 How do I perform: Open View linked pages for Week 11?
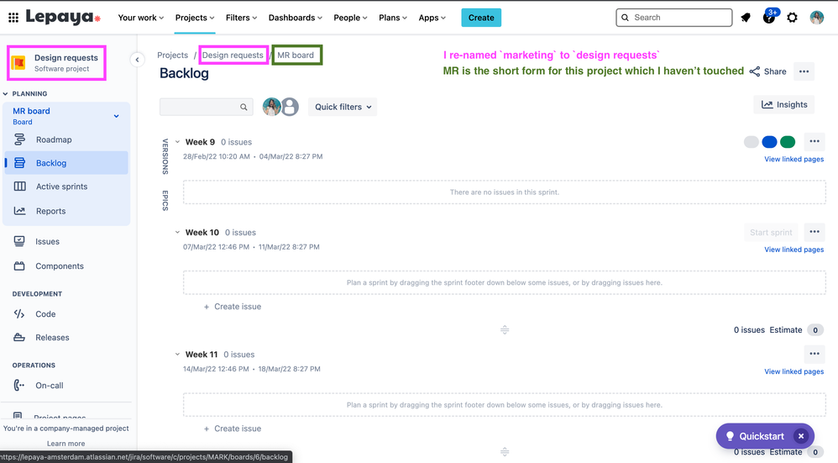793,371
